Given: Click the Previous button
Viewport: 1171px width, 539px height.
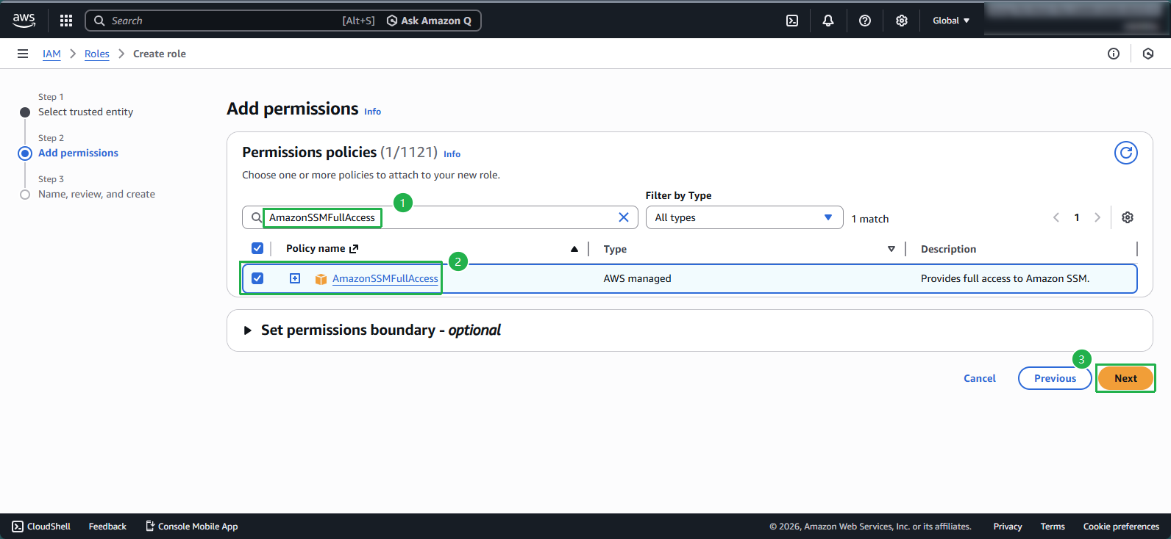Looking at the screenshot, I should tap(1055, 378).
